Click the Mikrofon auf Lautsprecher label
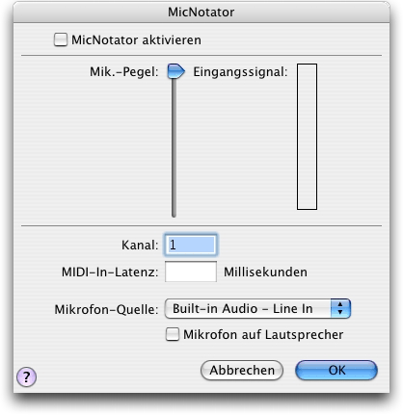This screenshot has width=403, height=415. pyautogui.click(x=263, y=335)
